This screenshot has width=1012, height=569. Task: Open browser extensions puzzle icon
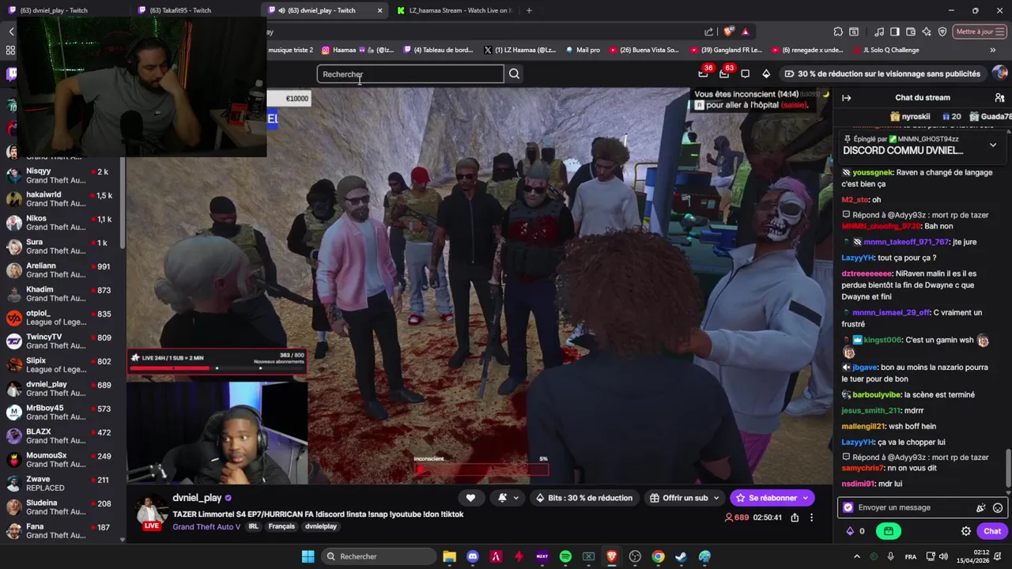click(x=838, y=32)
